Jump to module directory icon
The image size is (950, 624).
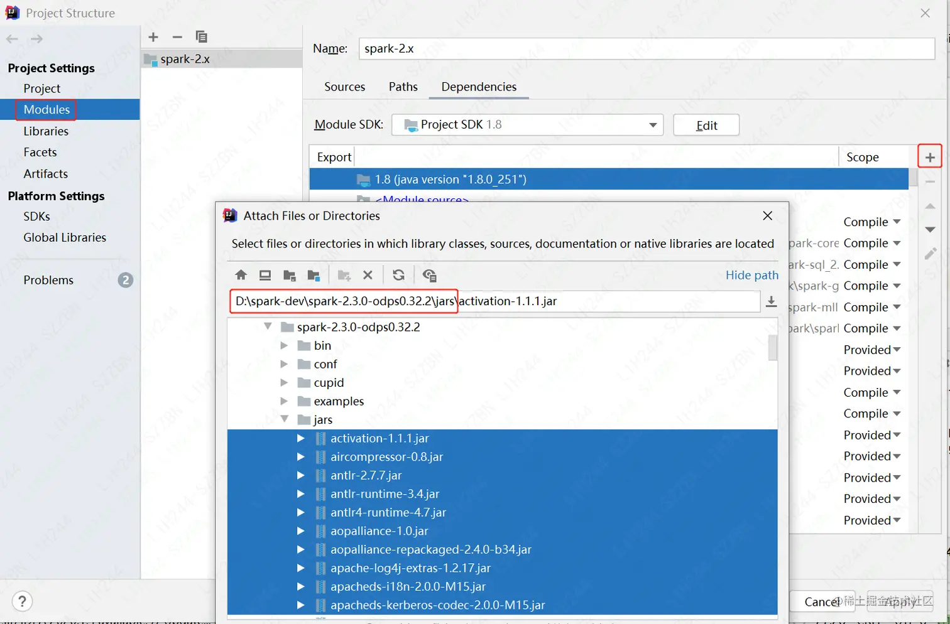(314, 275)
